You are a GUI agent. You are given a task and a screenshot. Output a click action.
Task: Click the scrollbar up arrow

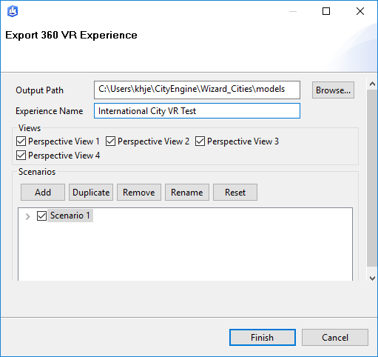point(372,84)
